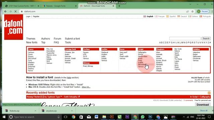Open the RSS feed icon for recent fonts
The height and width of the screenshot is (120, 214).
209,93
